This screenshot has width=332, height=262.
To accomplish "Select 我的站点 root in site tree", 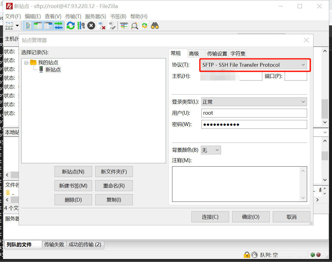I will (x=48, y=63).
